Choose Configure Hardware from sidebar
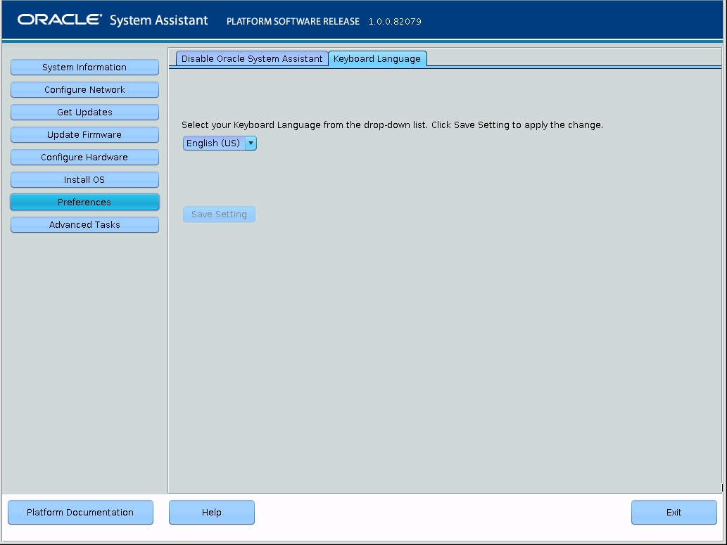This screenshot has height=545, width=727. point(84,157)
